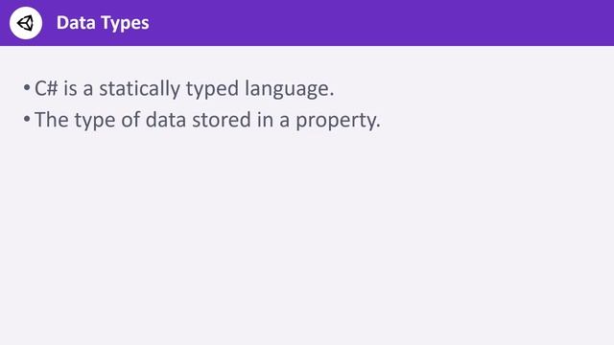Click the empty slide body area

coord(307,235)
